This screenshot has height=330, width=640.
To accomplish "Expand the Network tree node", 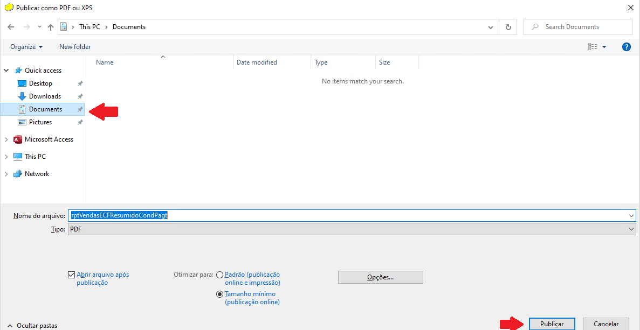I will (6, 174).
